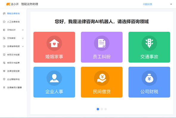
Task: Open the 合同文书起草 menu label
Action: pyautogui.click(x=13, y=63)
